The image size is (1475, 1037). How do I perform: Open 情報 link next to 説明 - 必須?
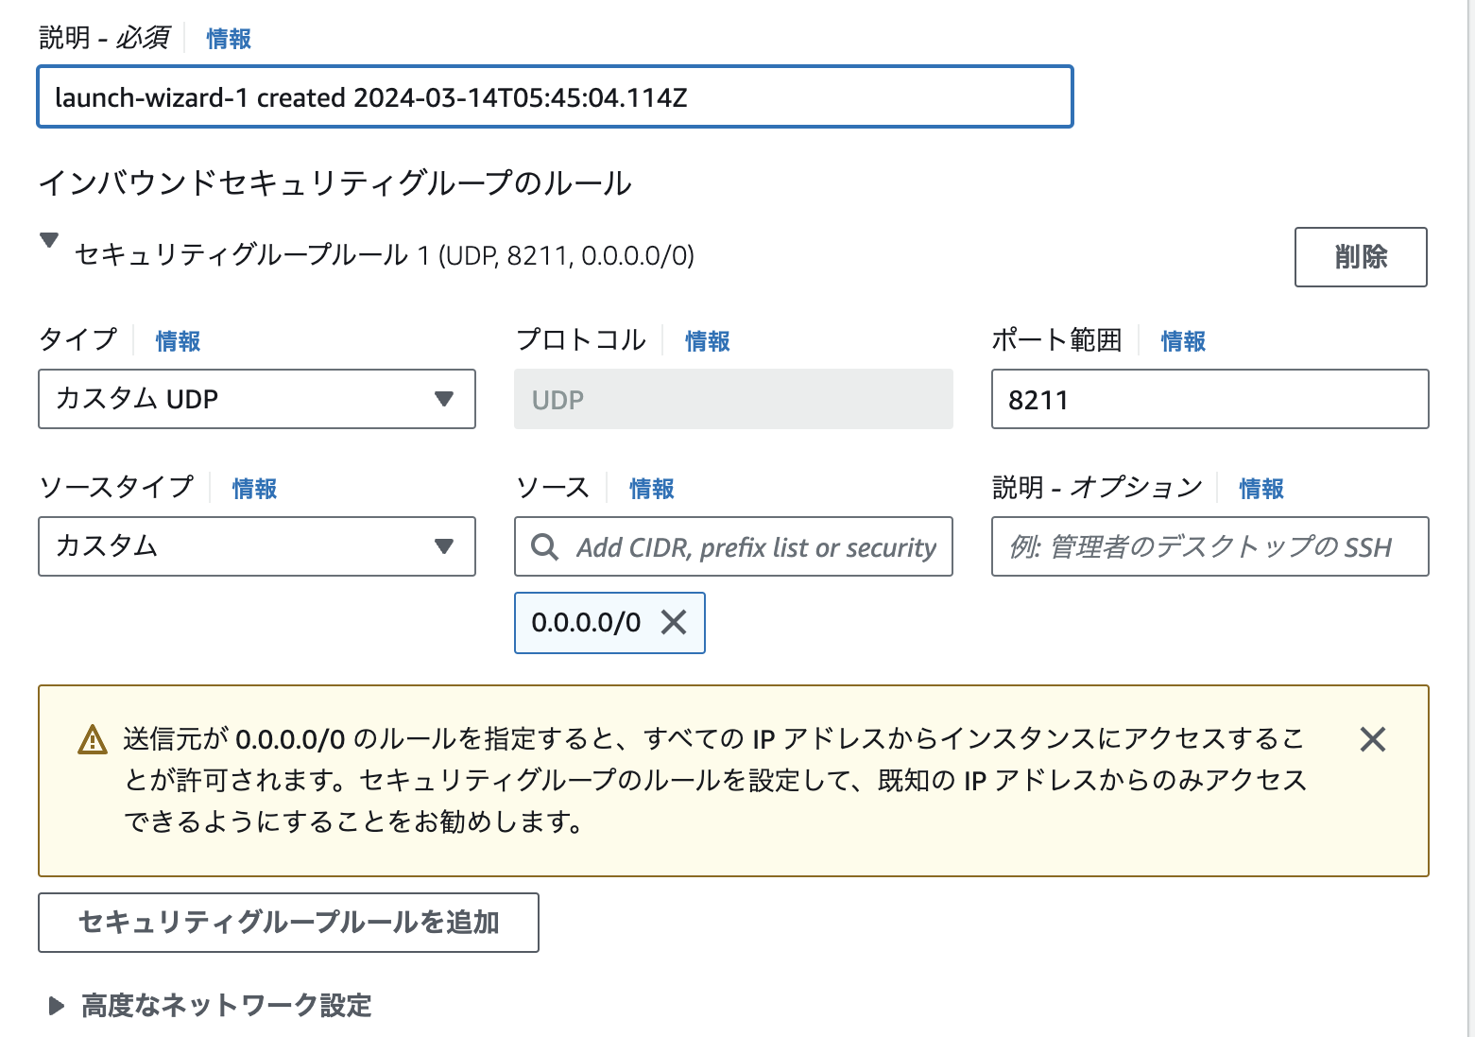pyautogui.click(x=229, y=39)
